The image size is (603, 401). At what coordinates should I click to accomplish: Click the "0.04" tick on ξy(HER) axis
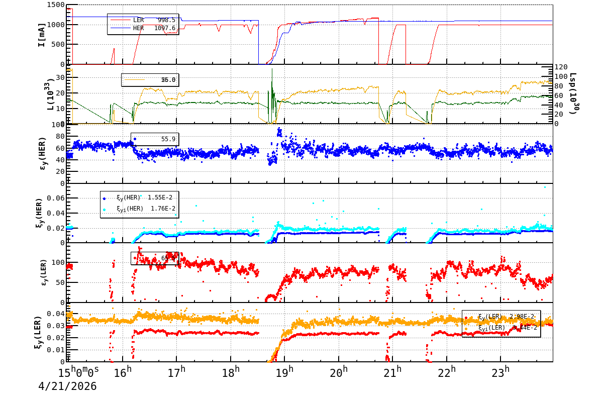[56, 213]
